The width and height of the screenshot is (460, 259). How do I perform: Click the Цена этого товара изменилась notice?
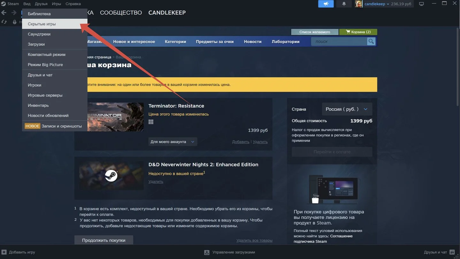(x=179, y=114)
